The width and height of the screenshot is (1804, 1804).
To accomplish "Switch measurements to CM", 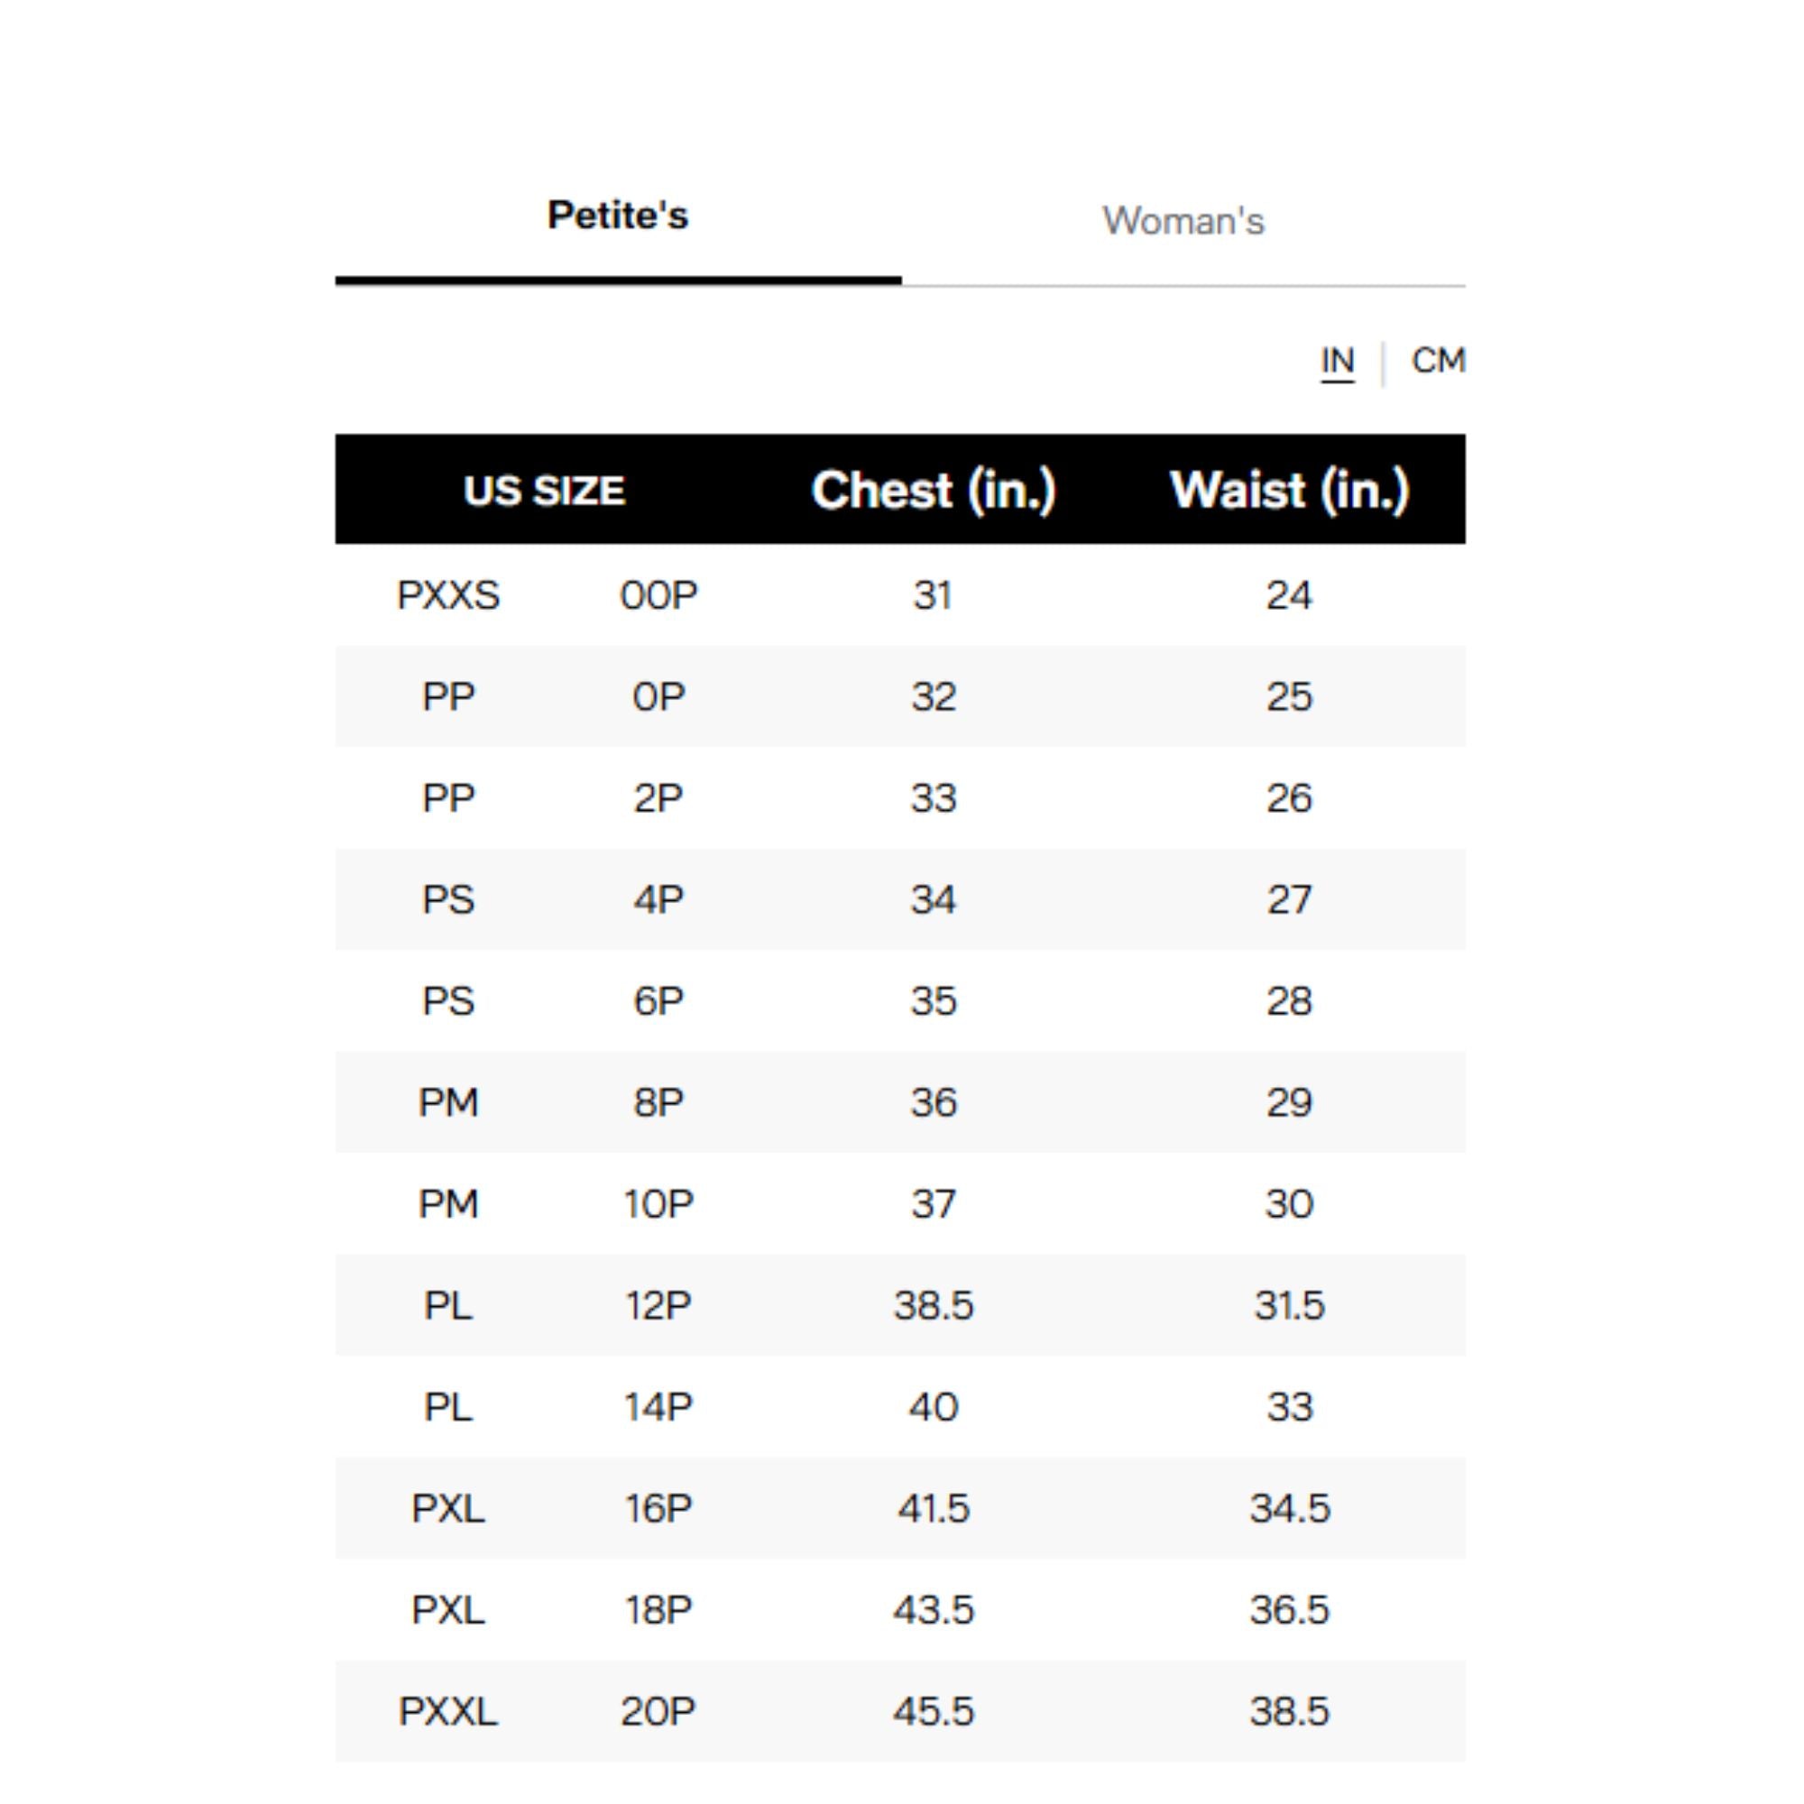I will tap(1437, 362).
